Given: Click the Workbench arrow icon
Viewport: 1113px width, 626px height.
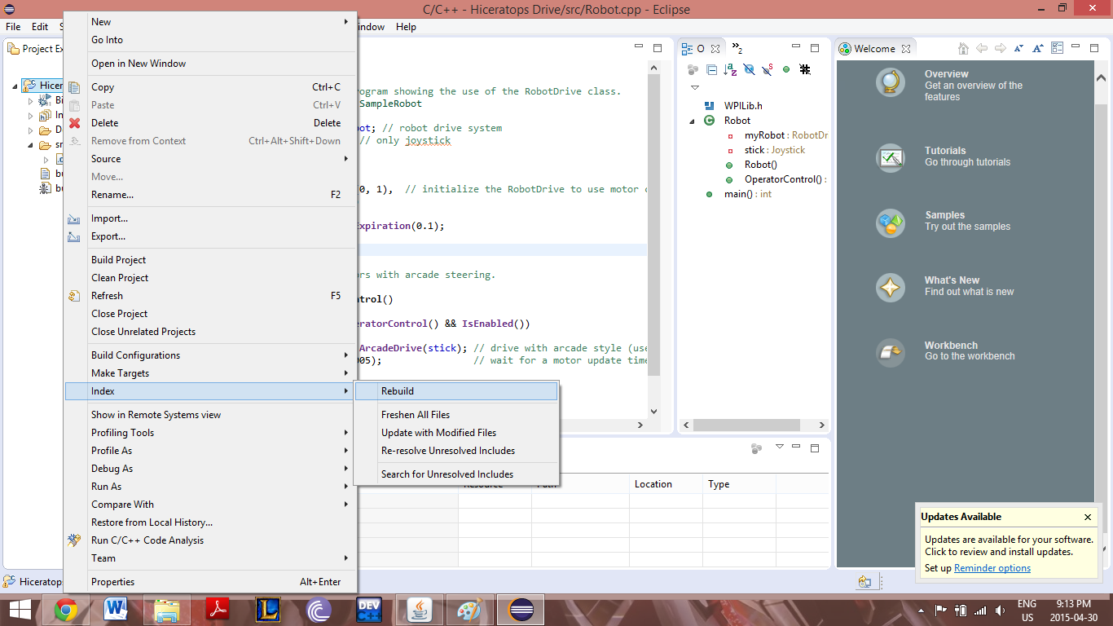Looking at the screenshot, I should (891, 352).
